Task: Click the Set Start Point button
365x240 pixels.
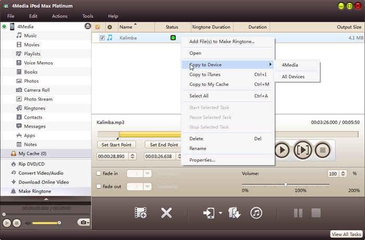Action: coord(116,145)
